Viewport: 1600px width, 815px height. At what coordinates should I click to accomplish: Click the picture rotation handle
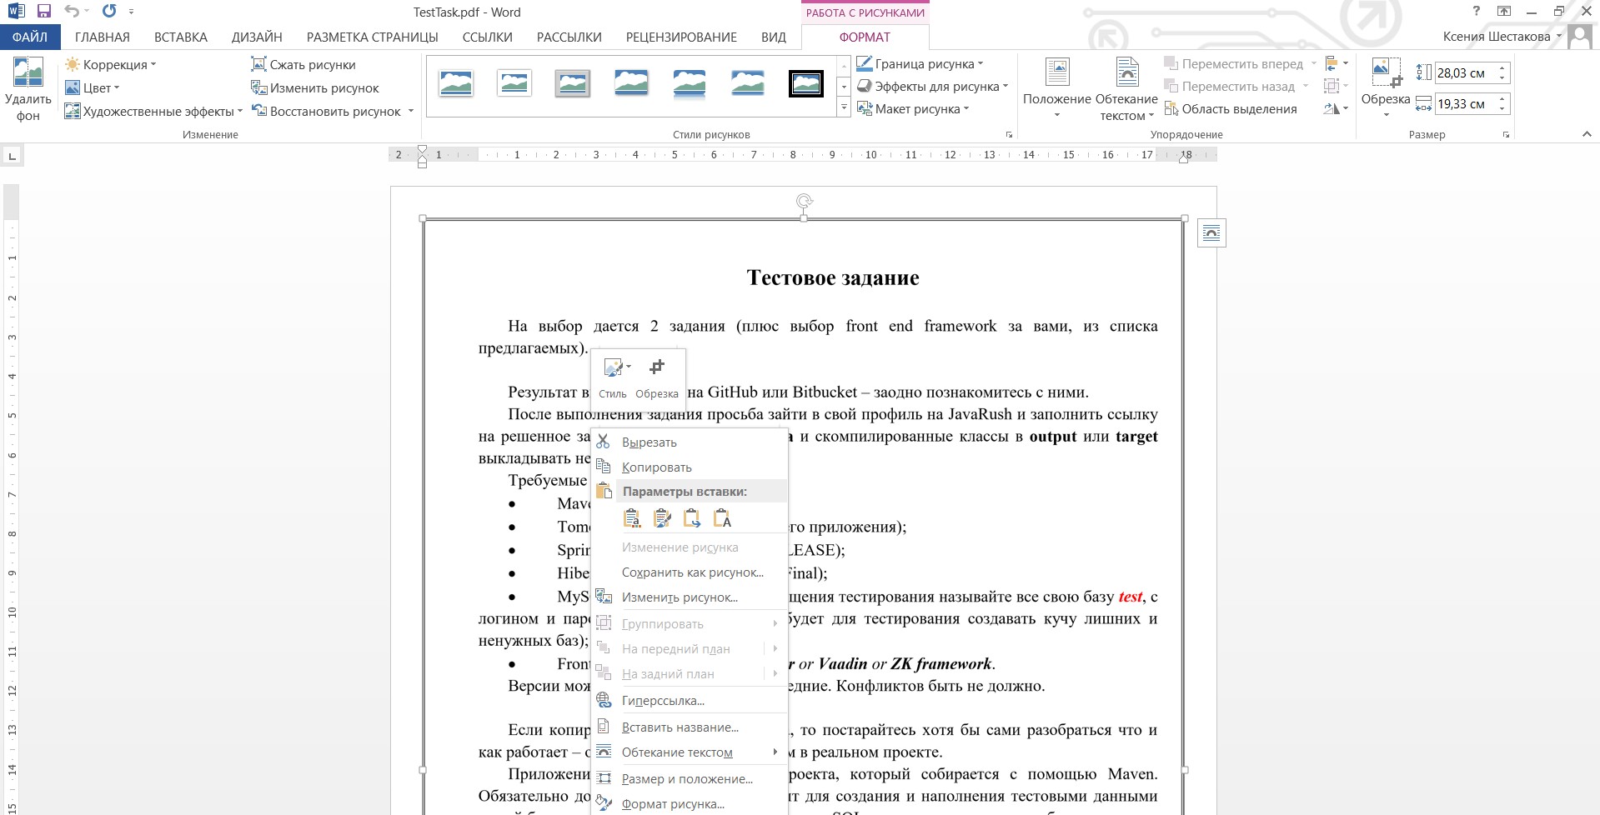click(805, 201)
